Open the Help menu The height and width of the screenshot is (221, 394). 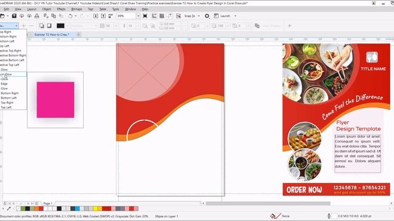pyautogui.click(x=145, y=9)
